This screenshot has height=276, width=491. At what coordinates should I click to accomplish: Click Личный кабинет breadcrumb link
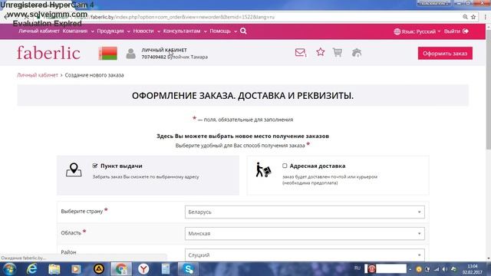pyautogui.click(x=38, y=75)
